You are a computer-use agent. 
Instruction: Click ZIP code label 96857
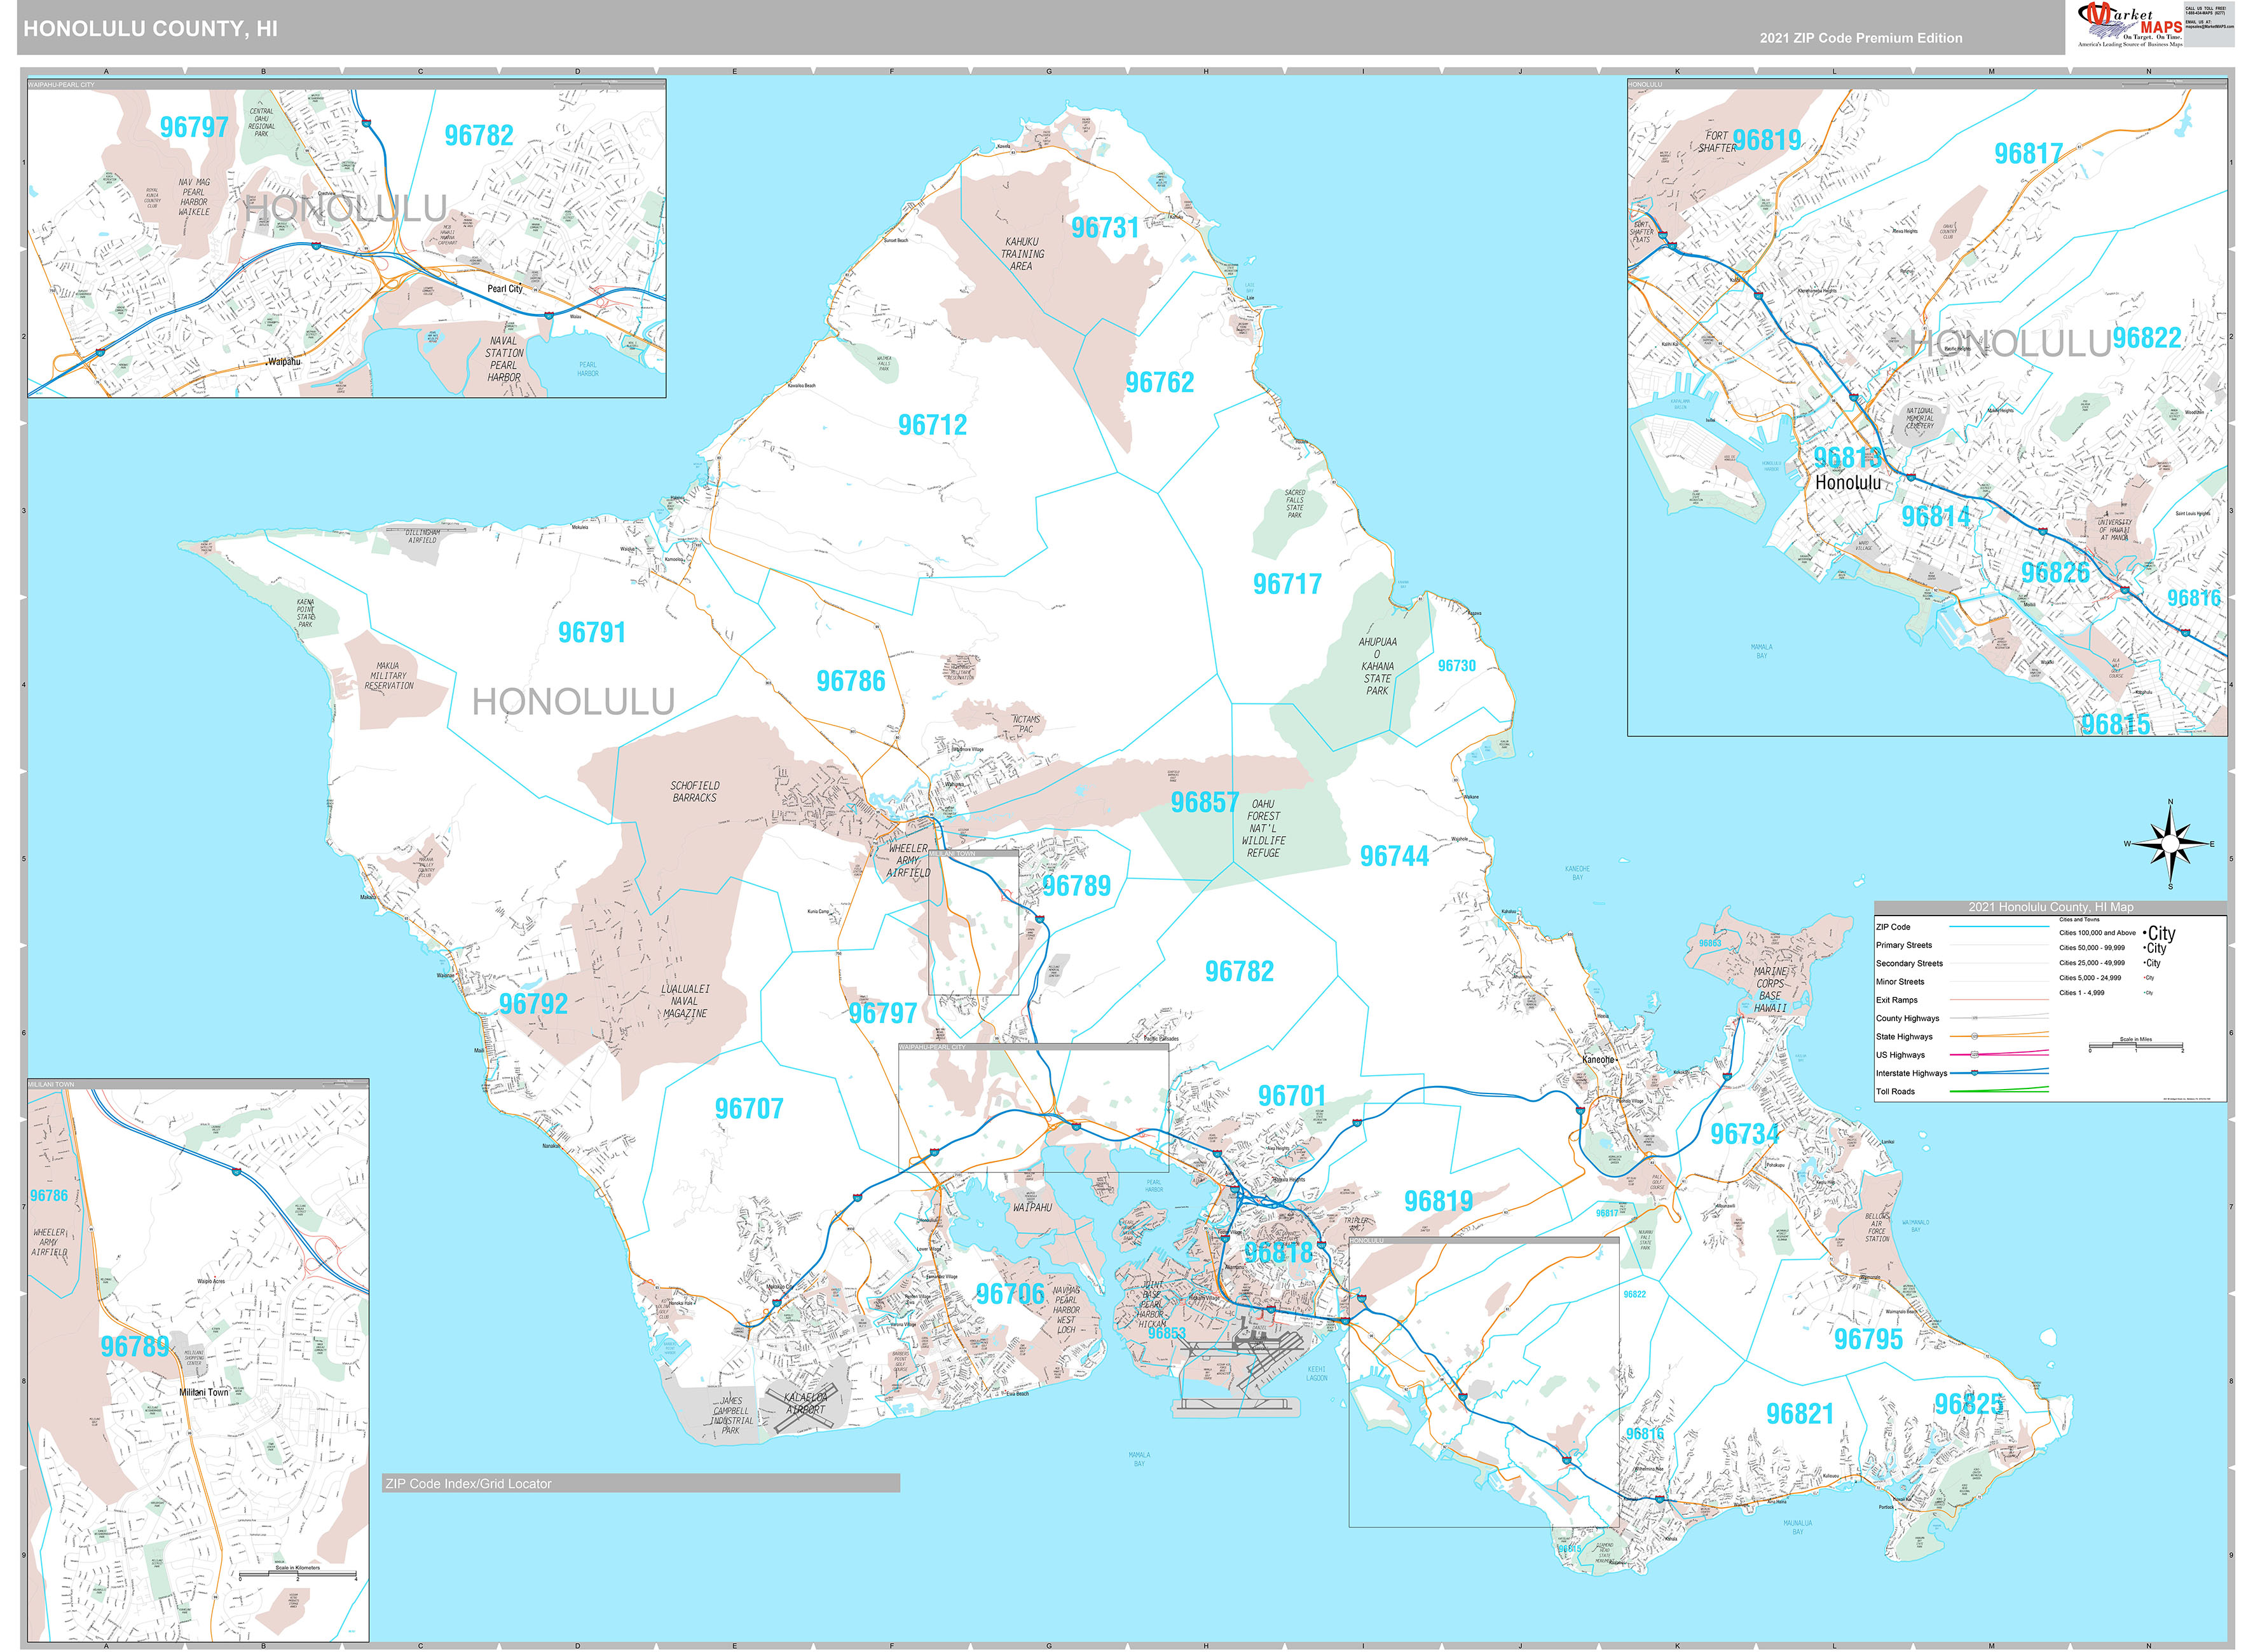click(x=1205, y=802)
